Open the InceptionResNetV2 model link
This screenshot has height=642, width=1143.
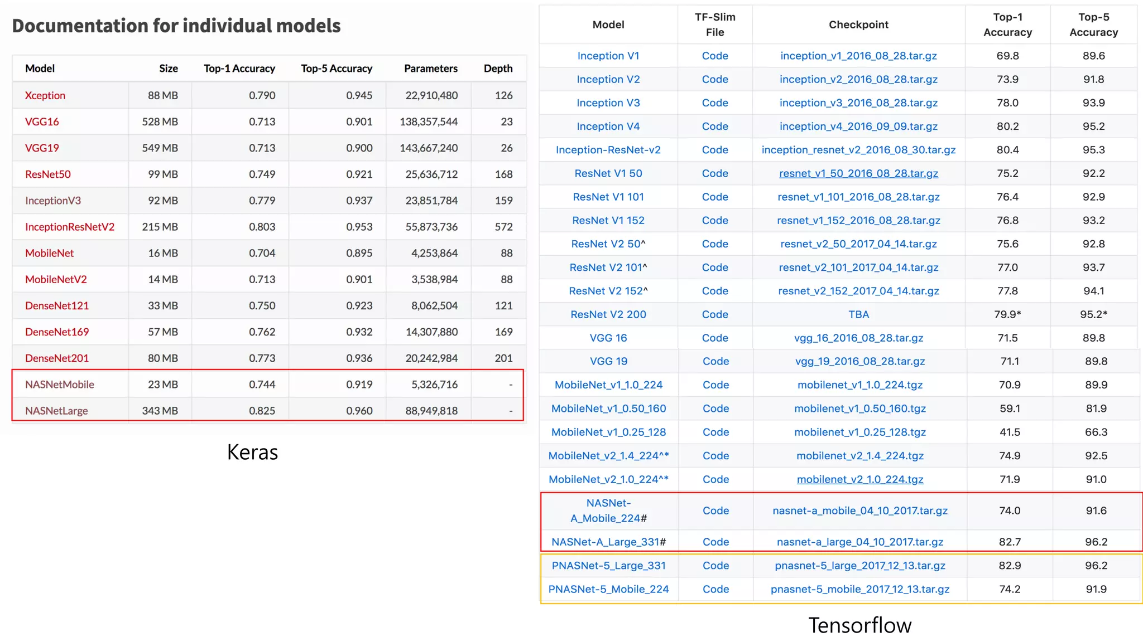pos(70,227)
